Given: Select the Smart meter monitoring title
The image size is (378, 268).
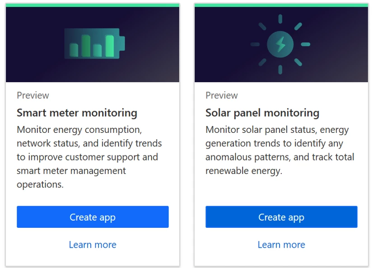Looking at the screenshot, I should (x=77, y=113).
